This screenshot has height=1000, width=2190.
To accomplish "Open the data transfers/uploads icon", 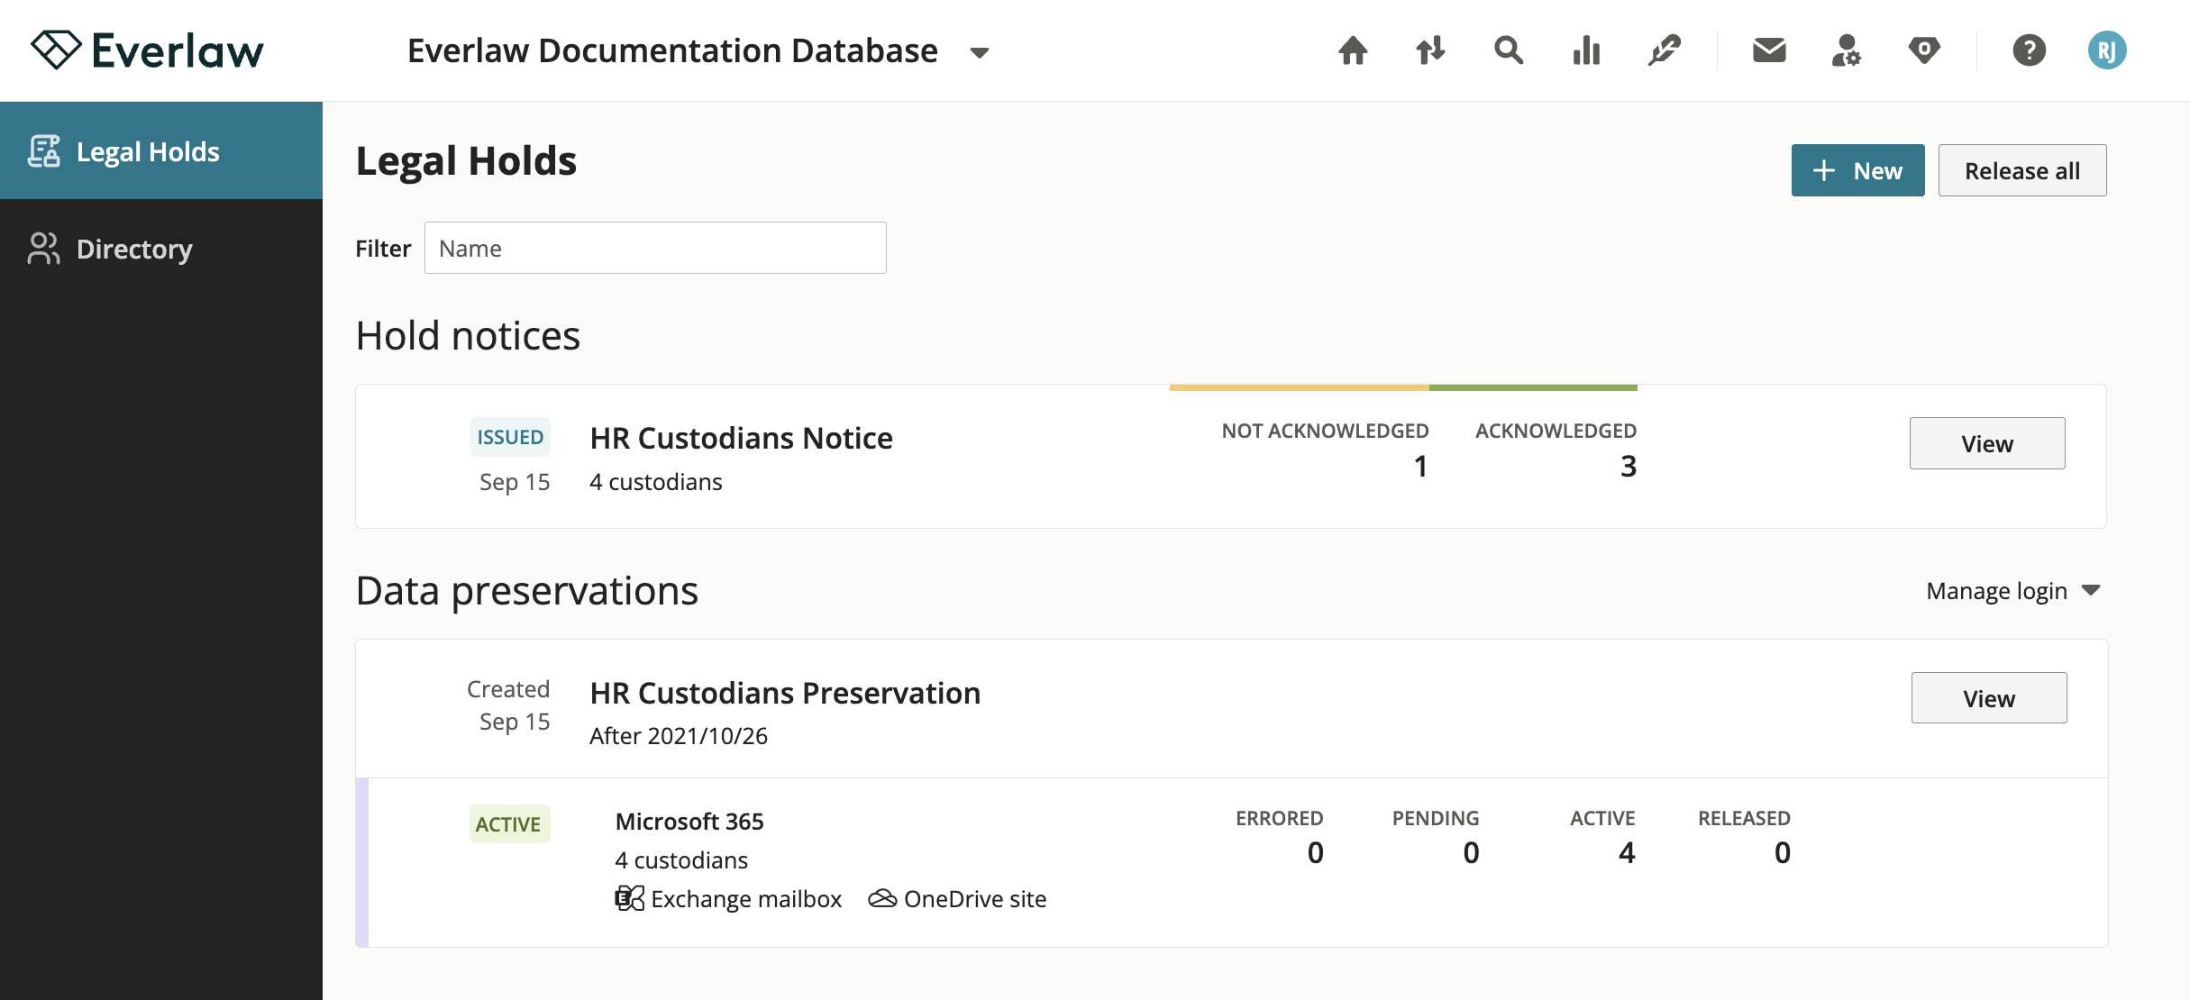I will [1428, 50].
